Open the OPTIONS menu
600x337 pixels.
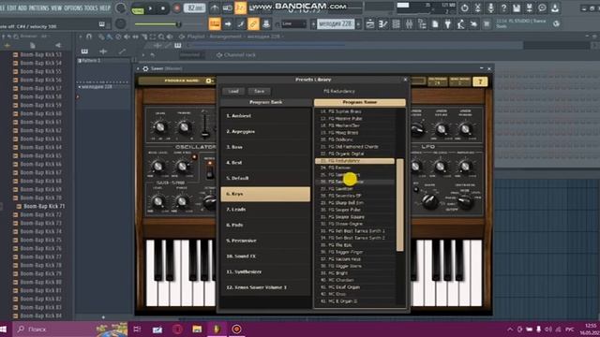pyautogui.click(x=73, y=8)
